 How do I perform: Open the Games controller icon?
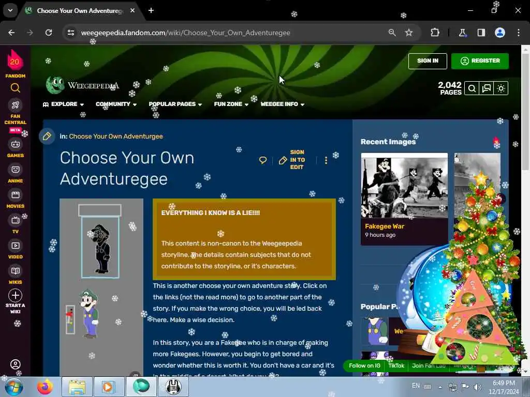point(15,144)
